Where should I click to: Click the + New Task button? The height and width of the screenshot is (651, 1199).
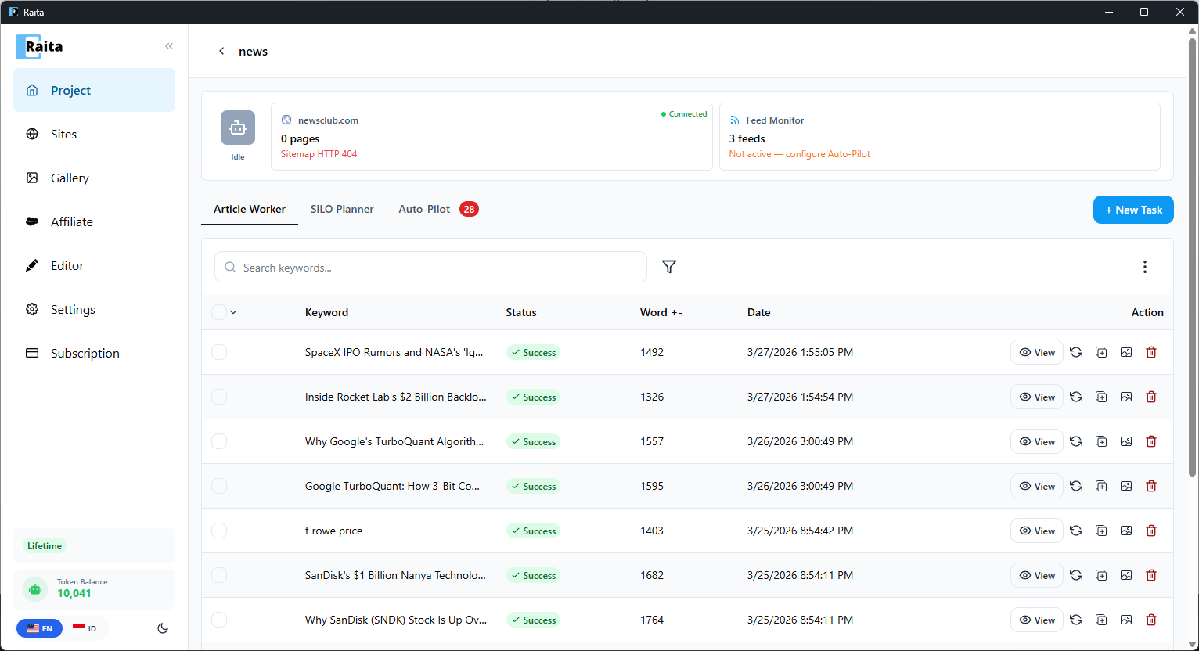click(1133, 210)
